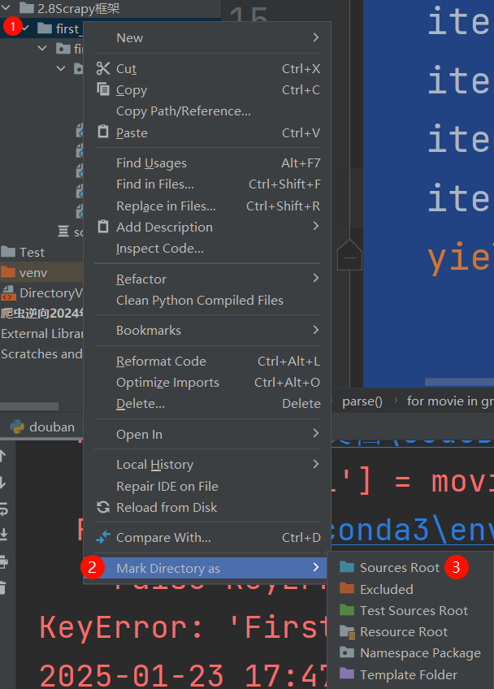494x689 pixels.
Task: Click the Reload from Disk refresh icon
Action: click(x=102, y=507)
